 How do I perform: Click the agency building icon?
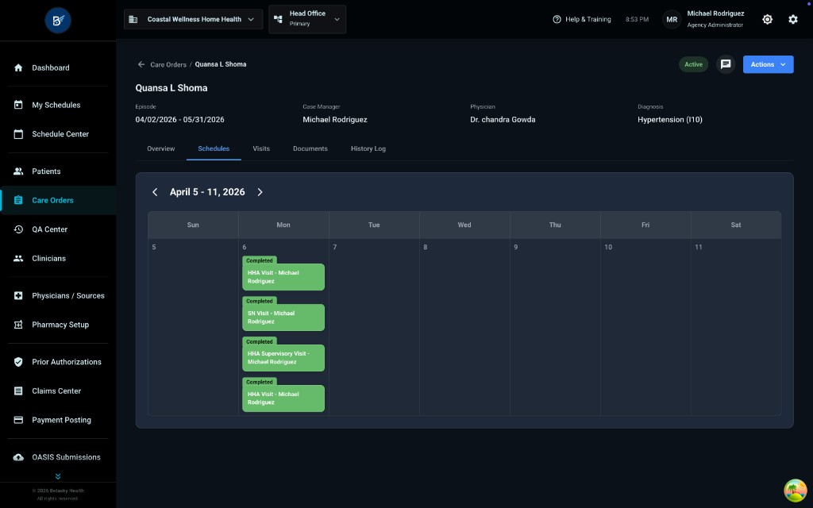coord(133,20)
